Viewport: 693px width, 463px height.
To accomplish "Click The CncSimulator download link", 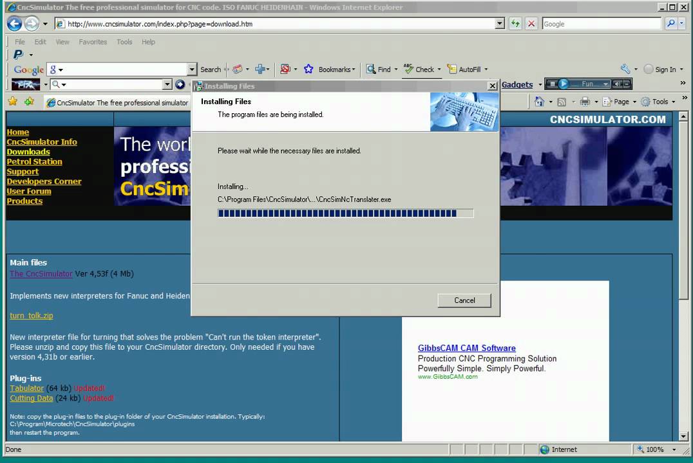I will (x=41, y=274).
